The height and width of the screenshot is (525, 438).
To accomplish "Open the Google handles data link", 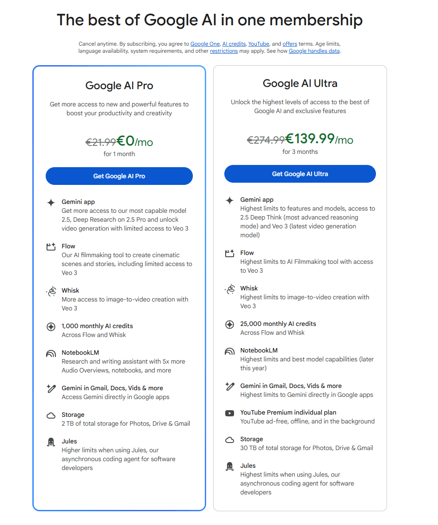I will 314,51.
